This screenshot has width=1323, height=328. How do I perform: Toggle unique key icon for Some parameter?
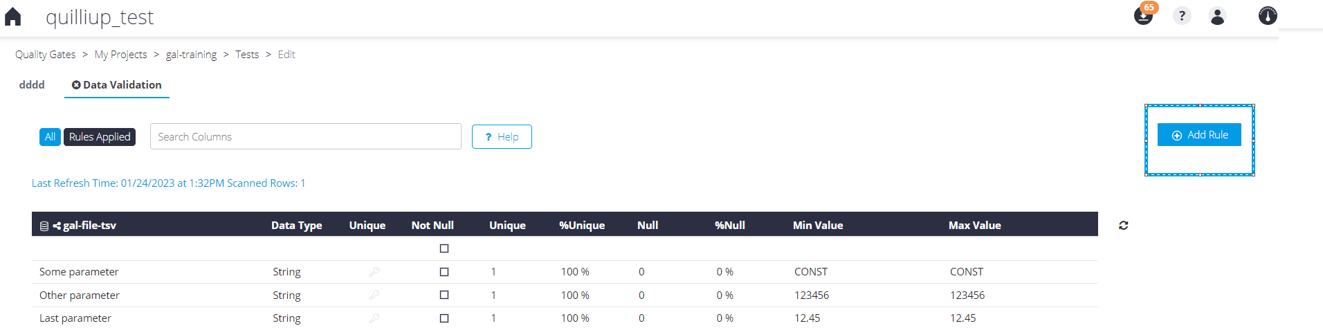pos(374,272)
